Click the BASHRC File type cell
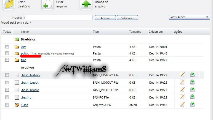Viewport: 213px width, 120px height. pos(101,97)
